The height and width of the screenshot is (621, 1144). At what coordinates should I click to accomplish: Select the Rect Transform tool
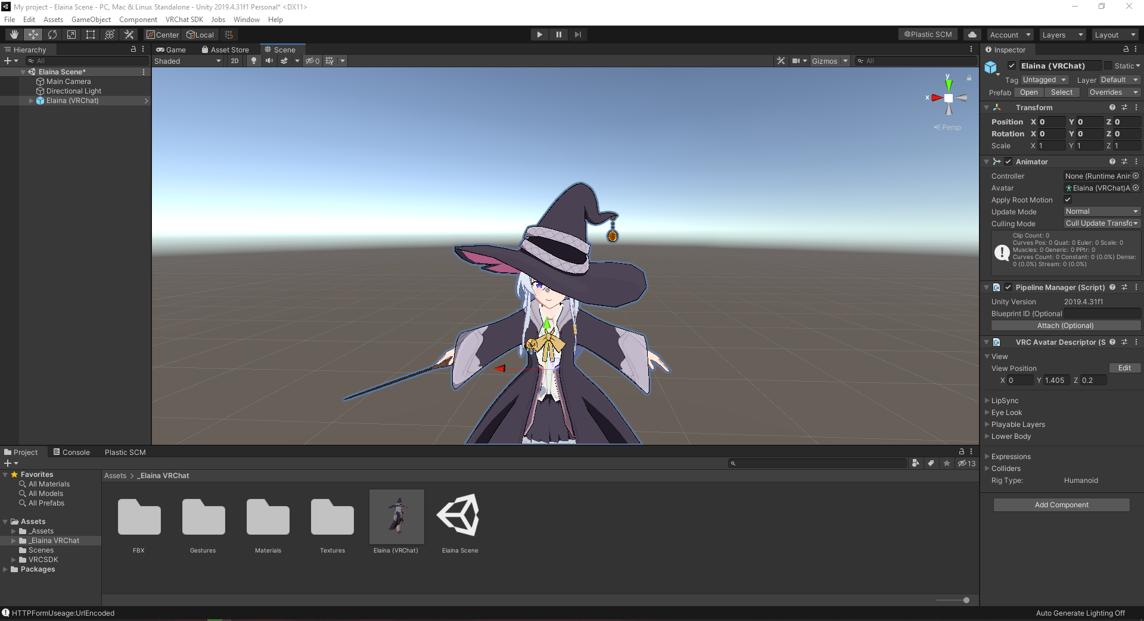point(91,35)
